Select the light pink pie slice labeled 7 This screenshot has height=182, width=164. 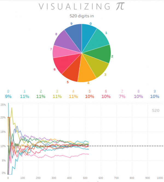pyautogui.click(x=62, y=52)
